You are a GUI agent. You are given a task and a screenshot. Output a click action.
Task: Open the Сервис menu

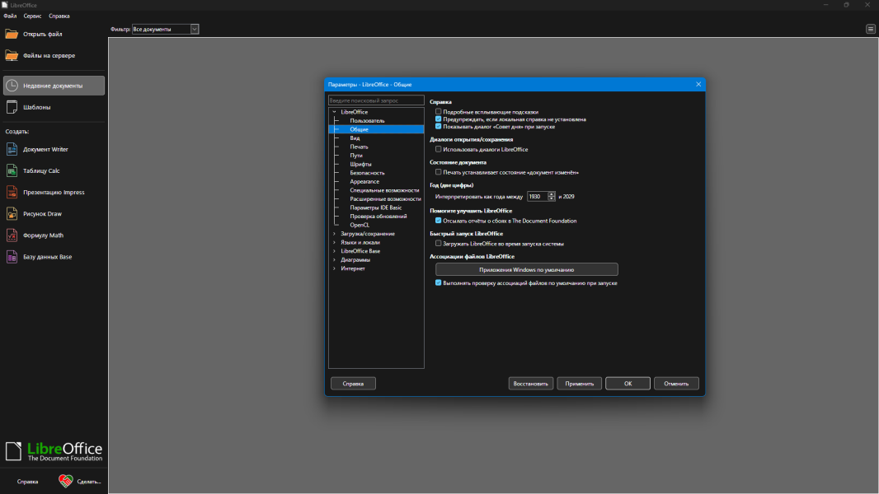click(x=33, y=16)
